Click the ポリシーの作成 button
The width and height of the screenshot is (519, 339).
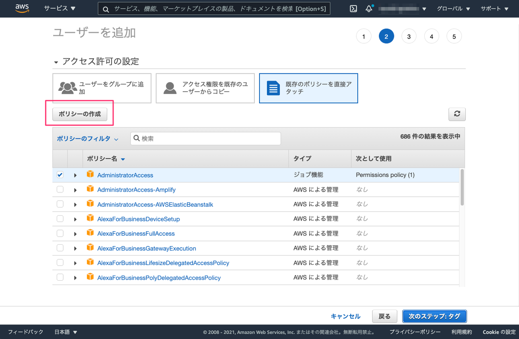pos(80,114)
